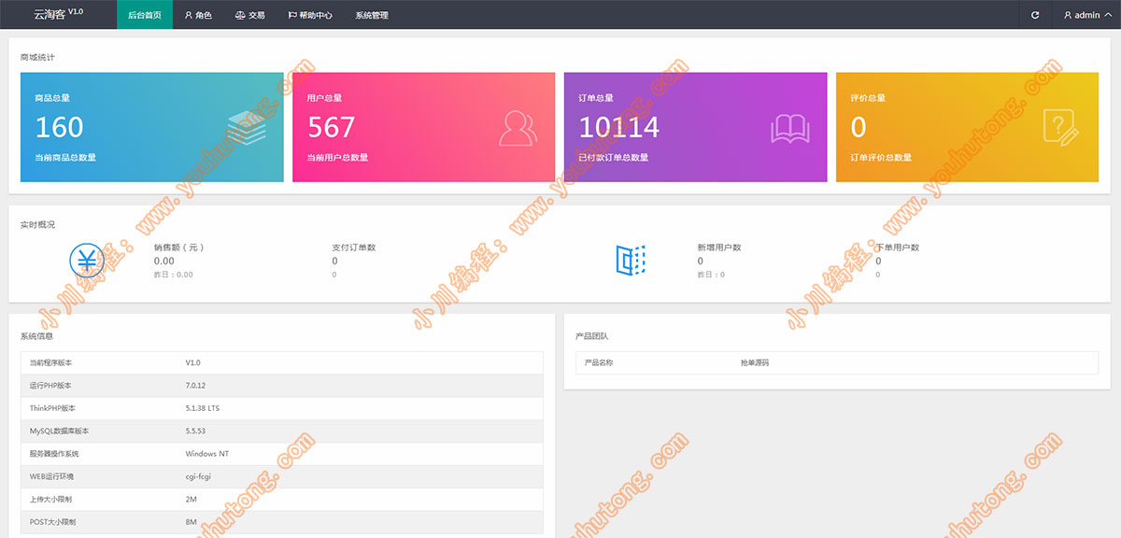Click the 商城统计 heading

pos(37,58)
